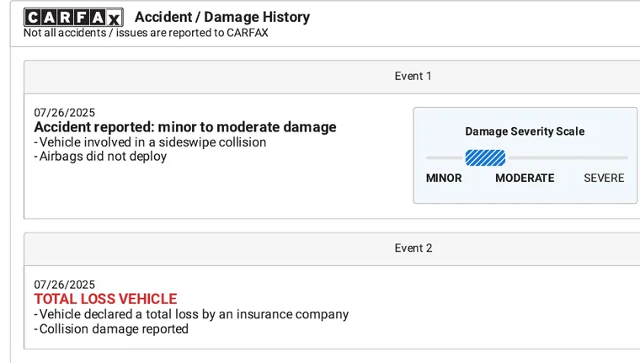
Task: Open the Event 2 header bar
Action: [332, 248]
